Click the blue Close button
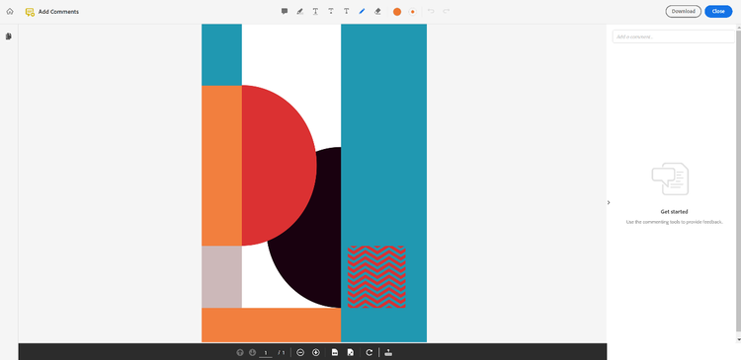Screen dimensions: 741x360 coord(718,11)
